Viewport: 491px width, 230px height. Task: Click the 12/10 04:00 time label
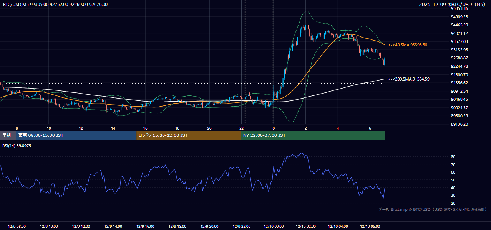(338, 227)
